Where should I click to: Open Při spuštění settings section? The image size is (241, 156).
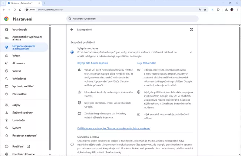(x=24, y=94)
